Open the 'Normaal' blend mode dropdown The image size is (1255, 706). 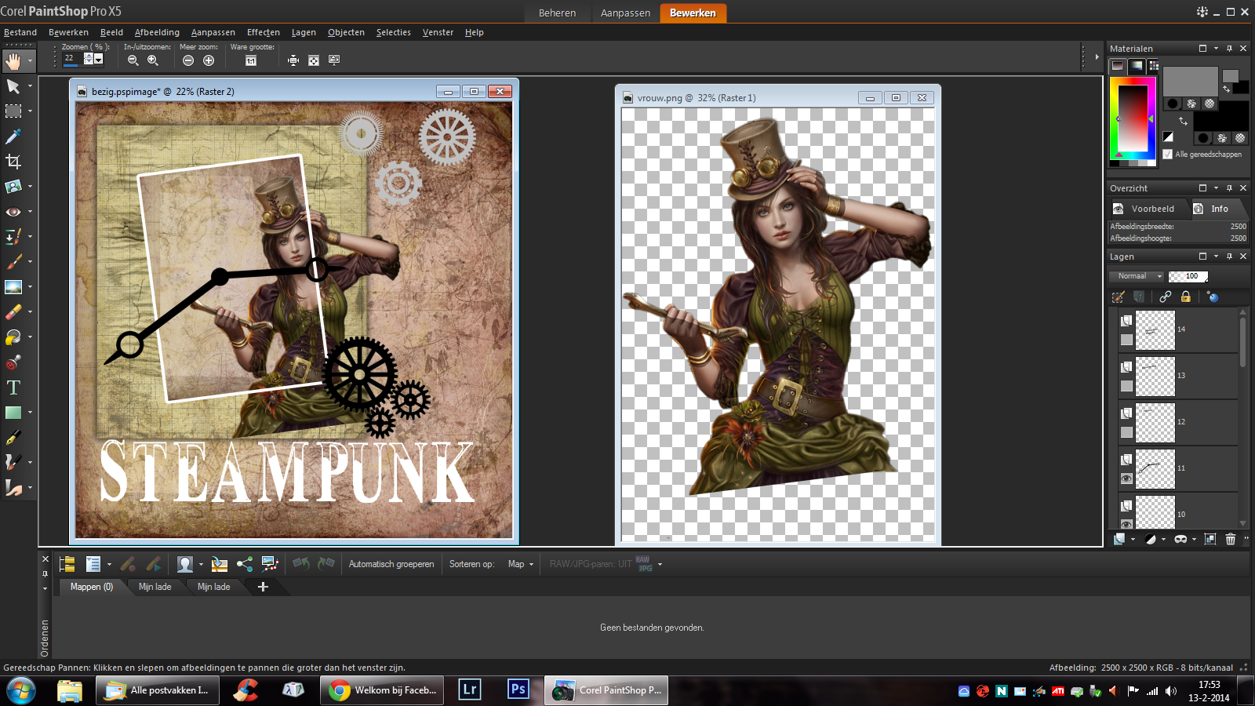pos(1136,276)
